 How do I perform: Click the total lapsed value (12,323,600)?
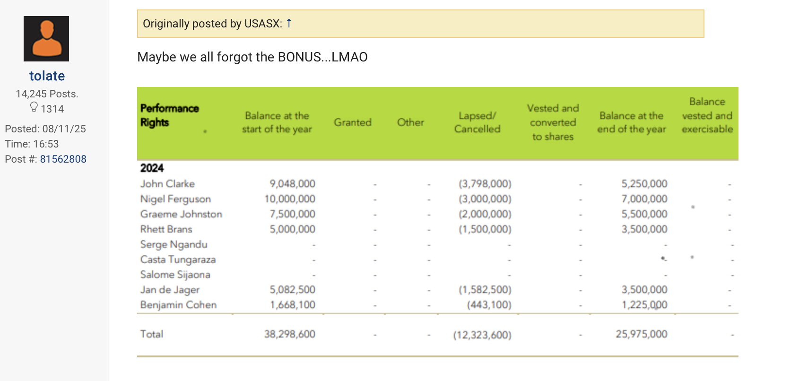click(x=482, y=335)
